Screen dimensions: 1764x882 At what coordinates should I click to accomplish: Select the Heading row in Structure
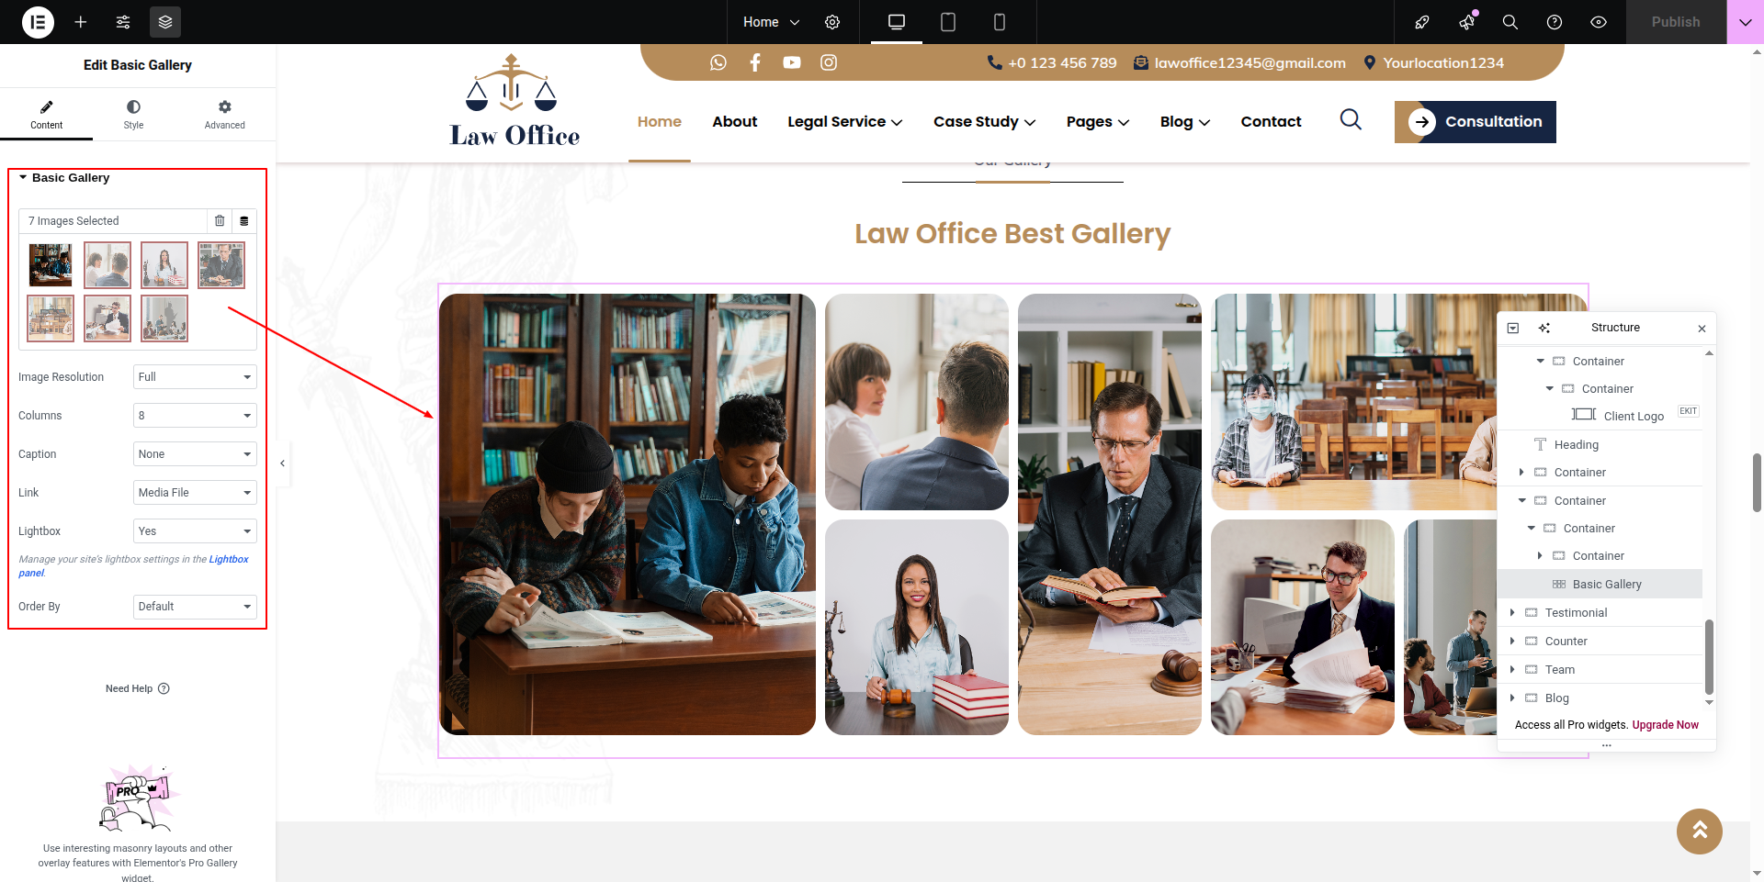[x=1600, y=445]
